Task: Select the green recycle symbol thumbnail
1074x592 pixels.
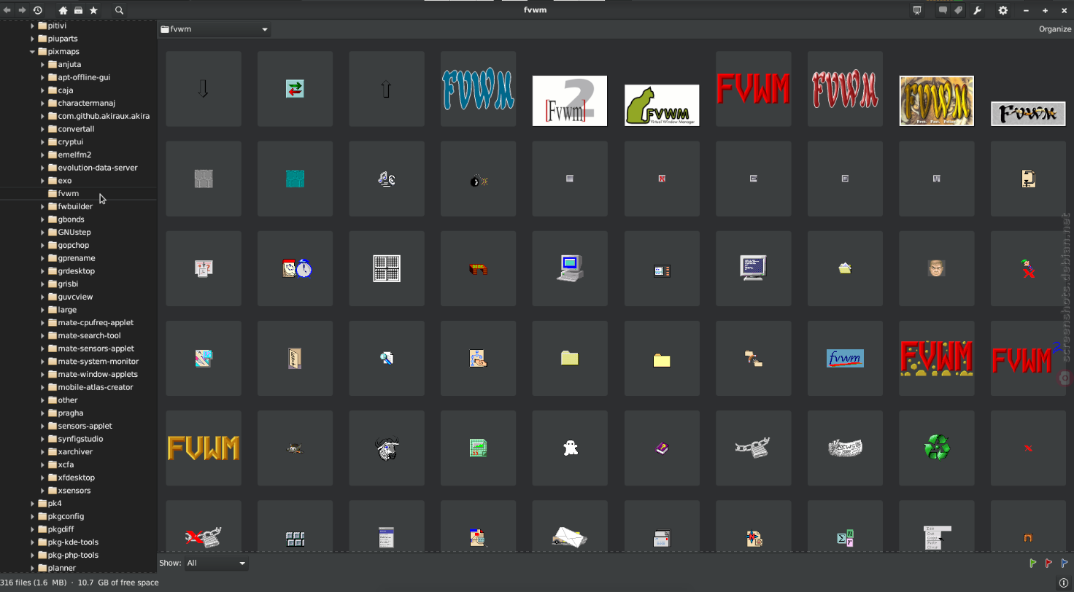Action: [937, 448]
